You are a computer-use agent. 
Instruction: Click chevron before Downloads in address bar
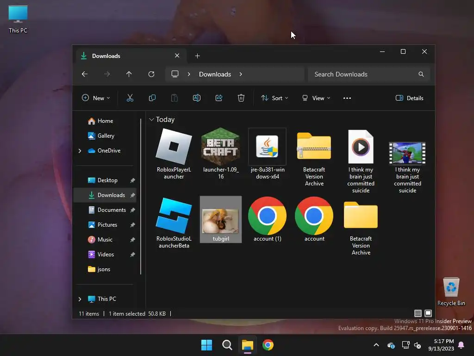coord(189,74)
